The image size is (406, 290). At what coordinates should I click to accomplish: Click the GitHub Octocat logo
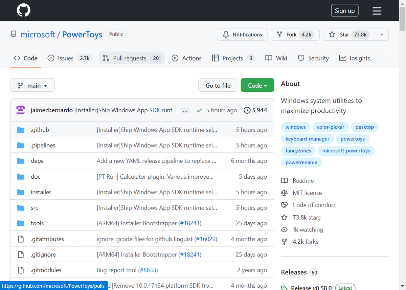click(x=24, y=10)
